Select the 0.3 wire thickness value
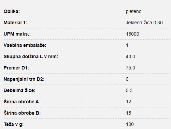Viewport: 171px width, 129px height. tap(129, 90)
